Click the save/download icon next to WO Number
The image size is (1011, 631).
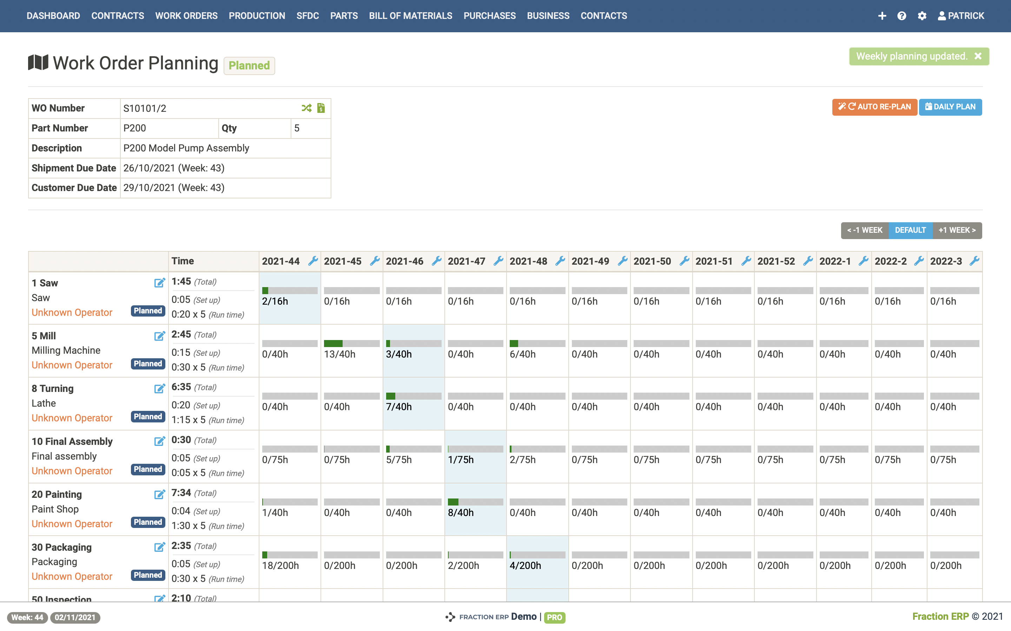[320, 108]
